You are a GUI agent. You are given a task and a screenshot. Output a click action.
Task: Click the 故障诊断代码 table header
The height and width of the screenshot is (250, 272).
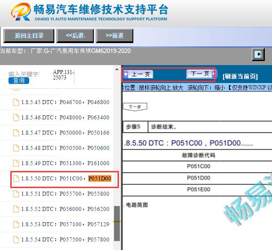point(198,155)
